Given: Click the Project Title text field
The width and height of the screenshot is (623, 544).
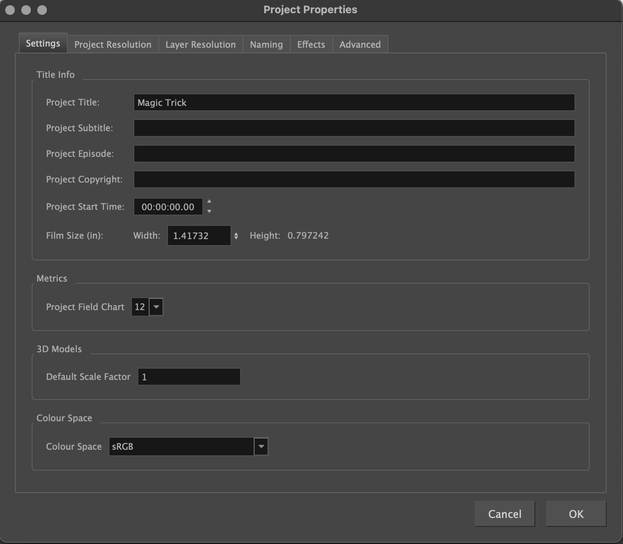Looking at the screenshot, I should (354, 103).
